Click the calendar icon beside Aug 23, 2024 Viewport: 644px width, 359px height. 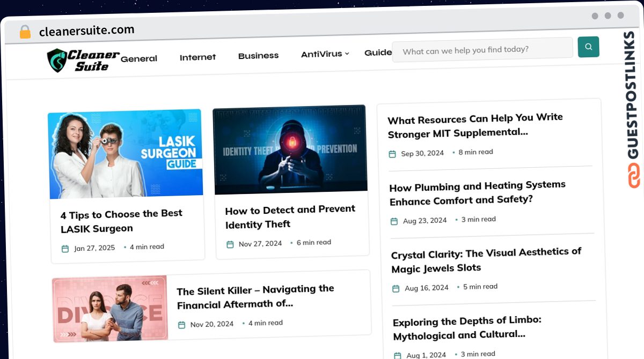click(x=394, y=221)
